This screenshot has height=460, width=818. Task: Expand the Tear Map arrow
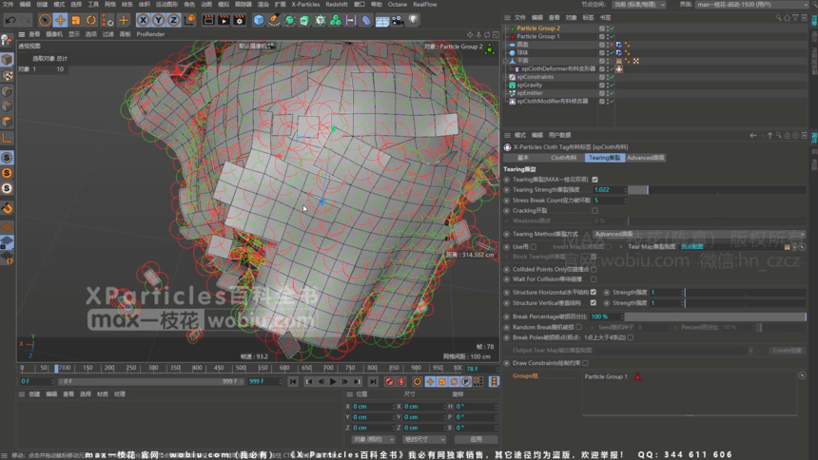[621, 247]
